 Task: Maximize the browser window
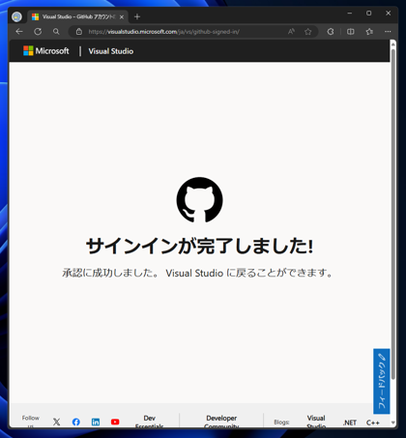click(x=369, y=14)
